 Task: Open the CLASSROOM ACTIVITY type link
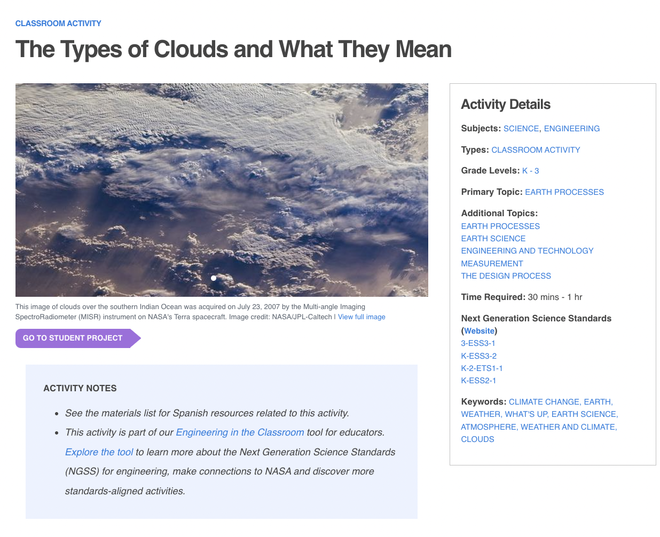[536, 150]
